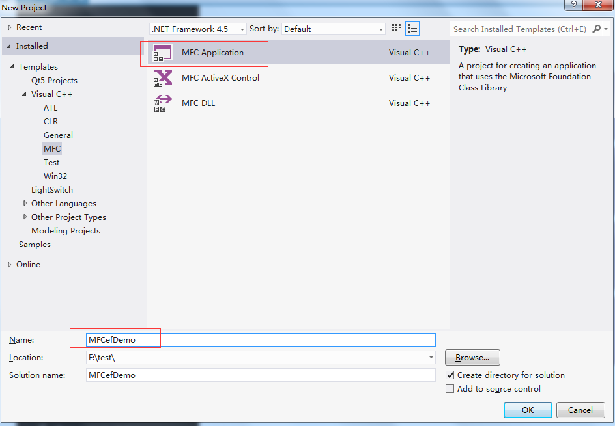Select Samples in the tree
Screen dimensions: 615x426
35,245
